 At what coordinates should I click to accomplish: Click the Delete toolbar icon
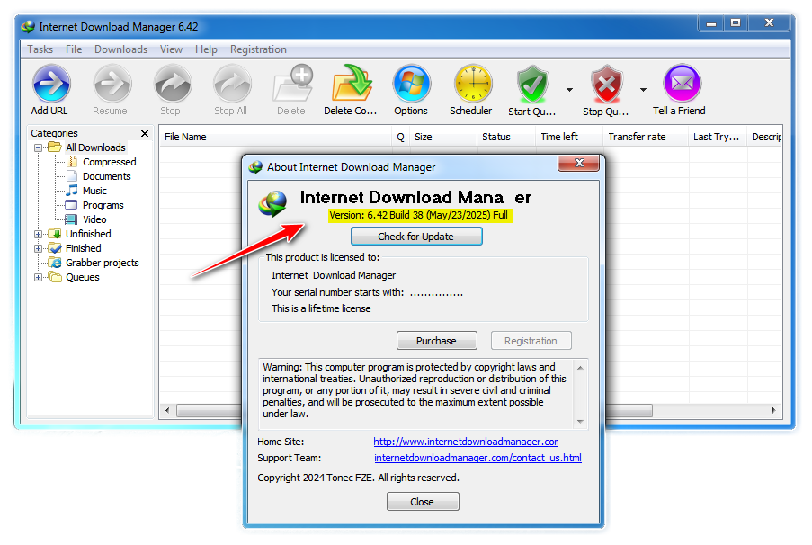292,84
